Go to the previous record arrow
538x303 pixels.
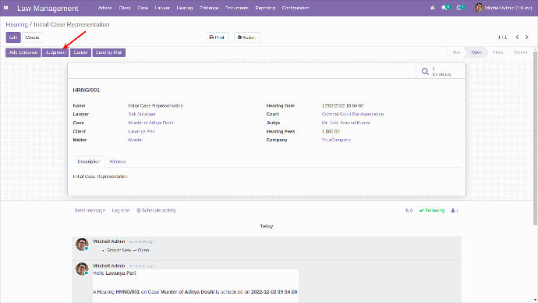click(x=517, y=37)
